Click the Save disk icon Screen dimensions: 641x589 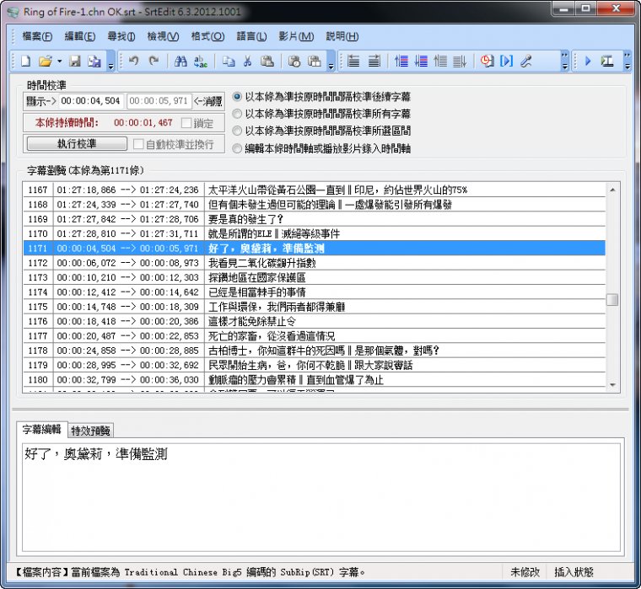(x=75, y=62)
